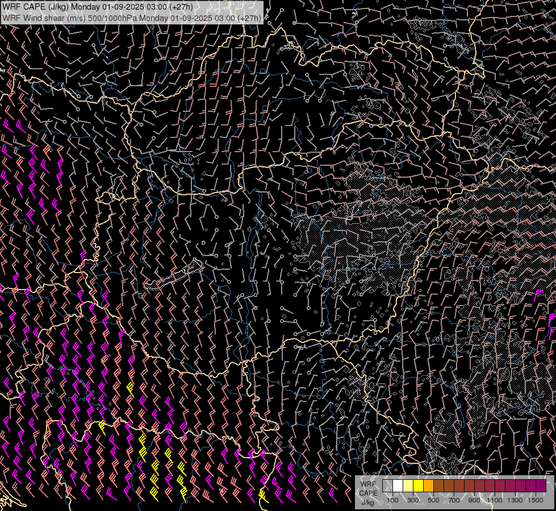Click the elongated Lake Balaton outline on map
The height and width of the screenshot is (511, 556).
[174, 274]
